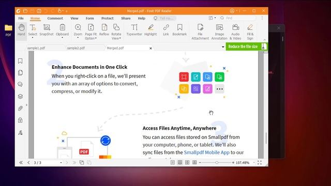Collapse the ribbon with the chevron
Screen dimensions: 331x186
pos(264,40)
